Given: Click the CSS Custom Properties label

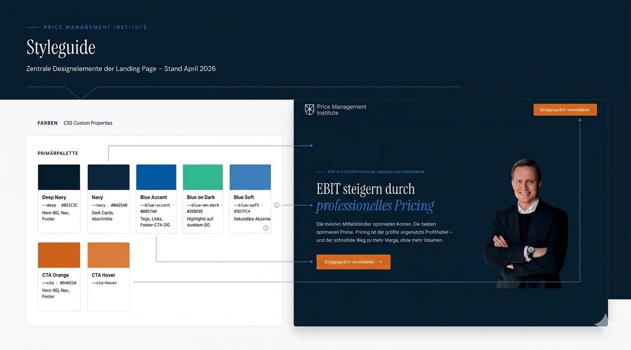Looking at the screenshot, I should coord(88,123).
